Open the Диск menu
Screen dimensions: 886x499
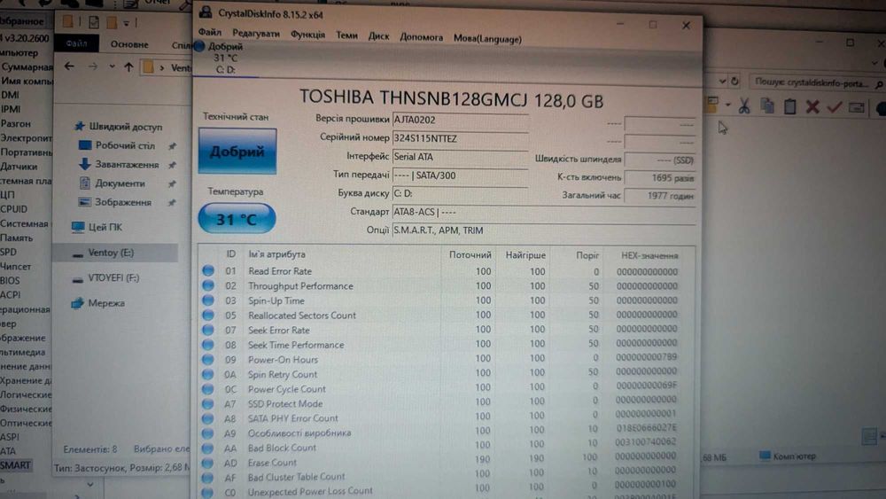point(378,36)
